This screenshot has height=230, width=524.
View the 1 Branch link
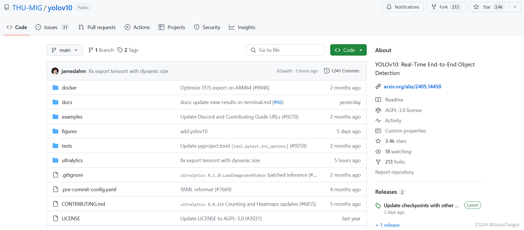(x=101, y=50)
